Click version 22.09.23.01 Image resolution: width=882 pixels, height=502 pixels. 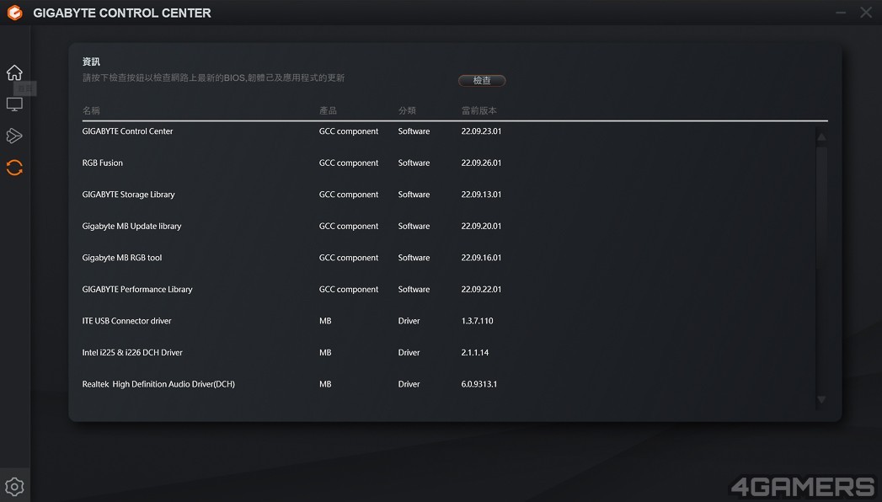coord(481,131)
